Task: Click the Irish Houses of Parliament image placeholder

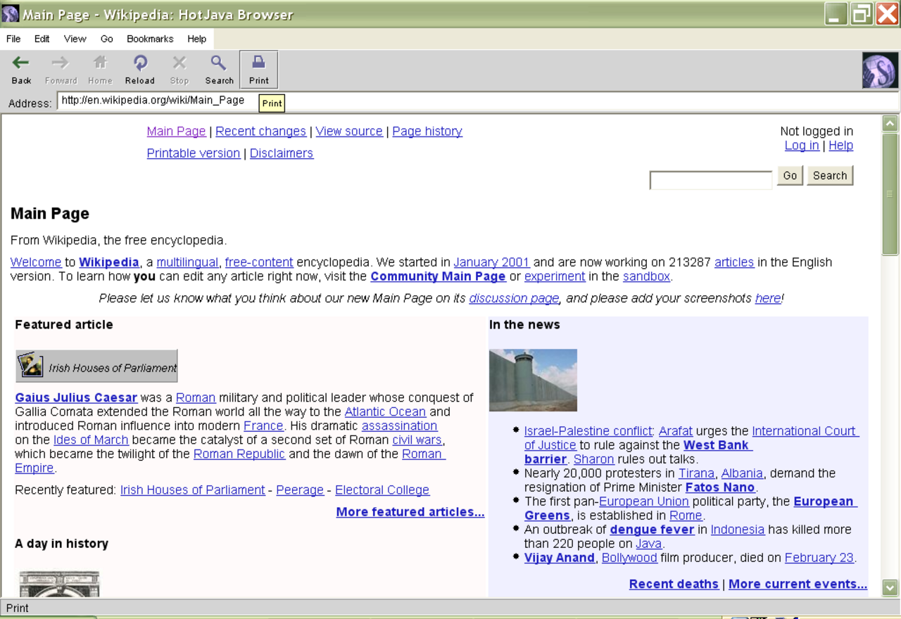Action: pyautogui.click(x=96, y=366)
